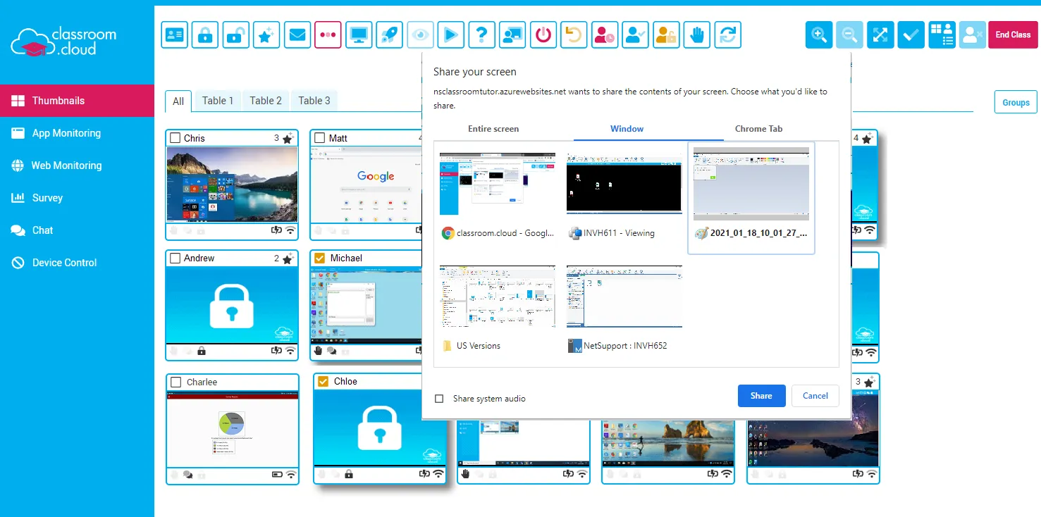Acknowledge raised student hands
This screenshot has width=1041, height=517.
click(696, 35)
